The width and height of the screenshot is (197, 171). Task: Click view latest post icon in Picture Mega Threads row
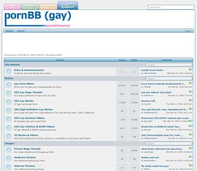click(x=190, y=148)
